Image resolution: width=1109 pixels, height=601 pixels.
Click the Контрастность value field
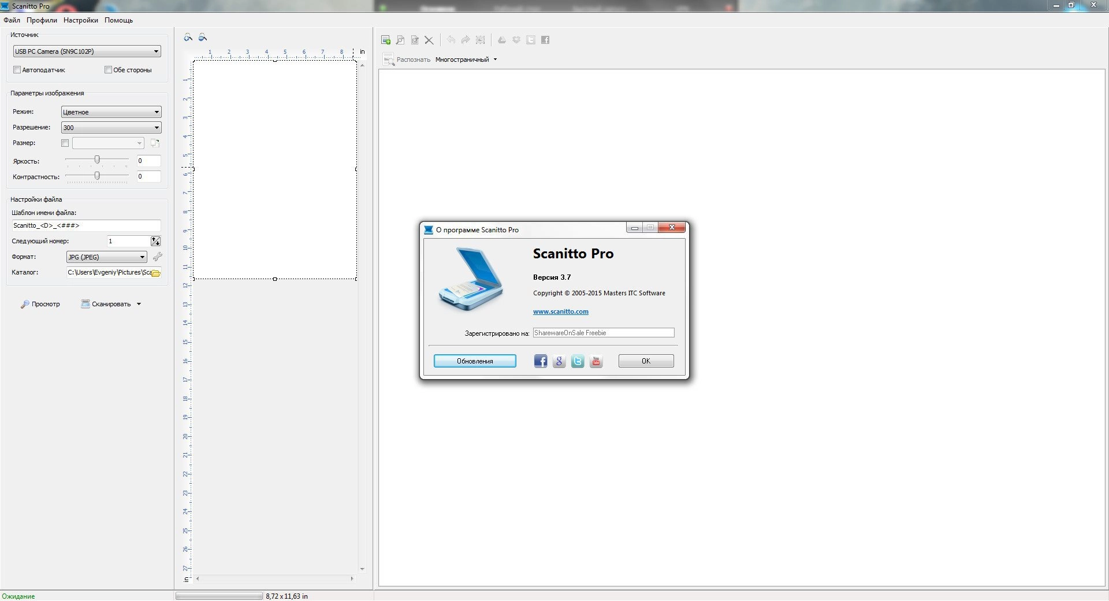coord(148,176)
